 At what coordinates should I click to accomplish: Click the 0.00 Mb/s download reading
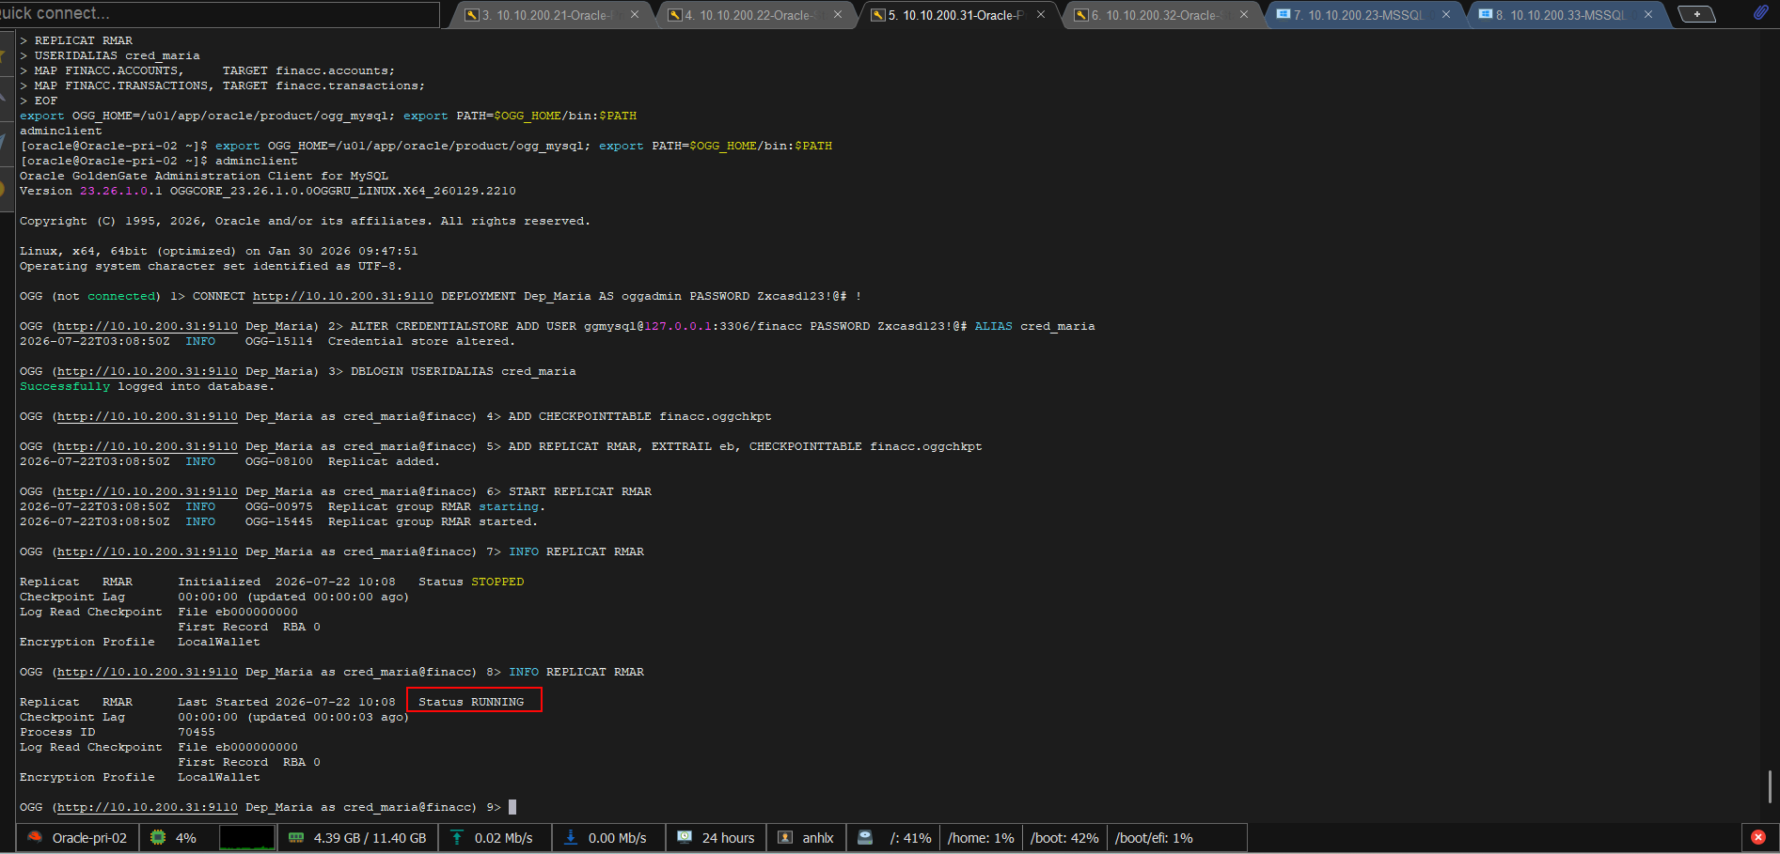[617, 837]
